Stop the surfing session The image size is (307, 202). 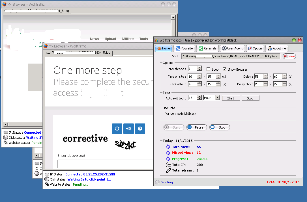tap(220, 127)
